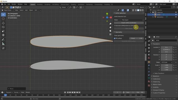Choose the Add Cube tool

pyautogui.click(x=3, y=48)
